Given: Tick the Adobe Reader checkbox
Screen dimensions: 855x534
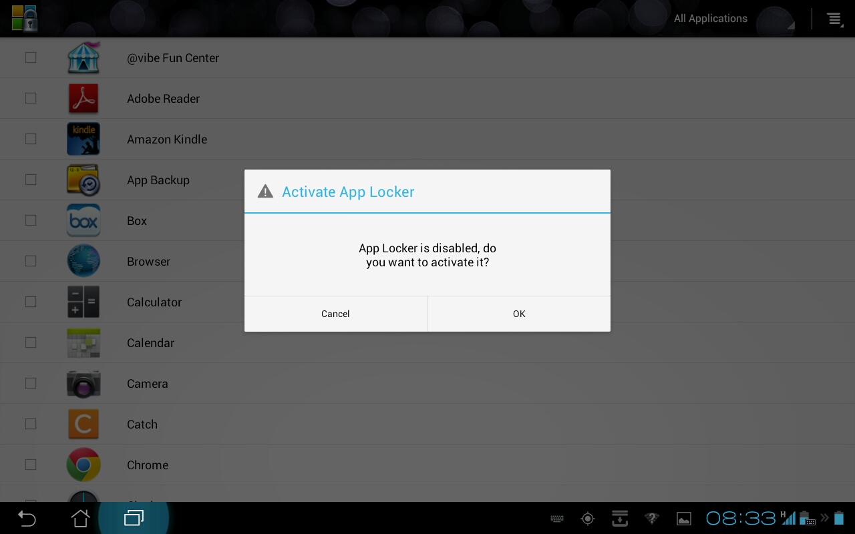Looking at the screenshot, I should 31,99.
